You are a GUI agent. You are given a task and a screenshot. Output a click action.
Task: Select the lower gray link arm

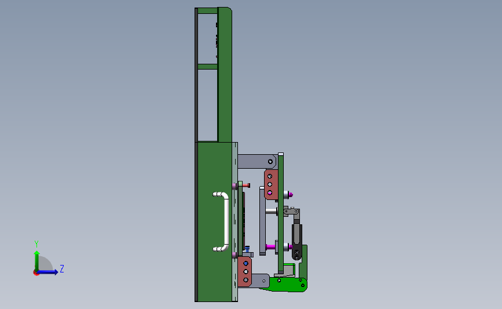(x=261, y=281)
